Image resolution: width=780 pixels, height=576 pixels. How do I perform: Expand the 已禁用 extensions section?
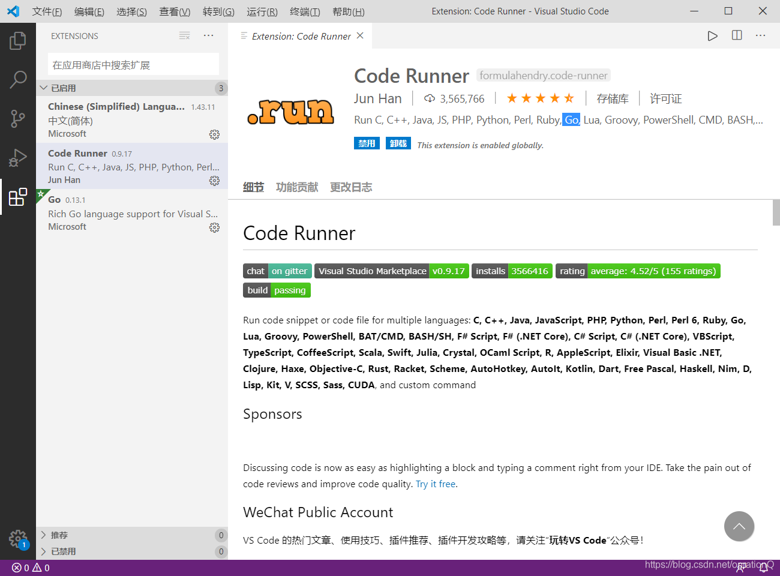coord(132,551)
